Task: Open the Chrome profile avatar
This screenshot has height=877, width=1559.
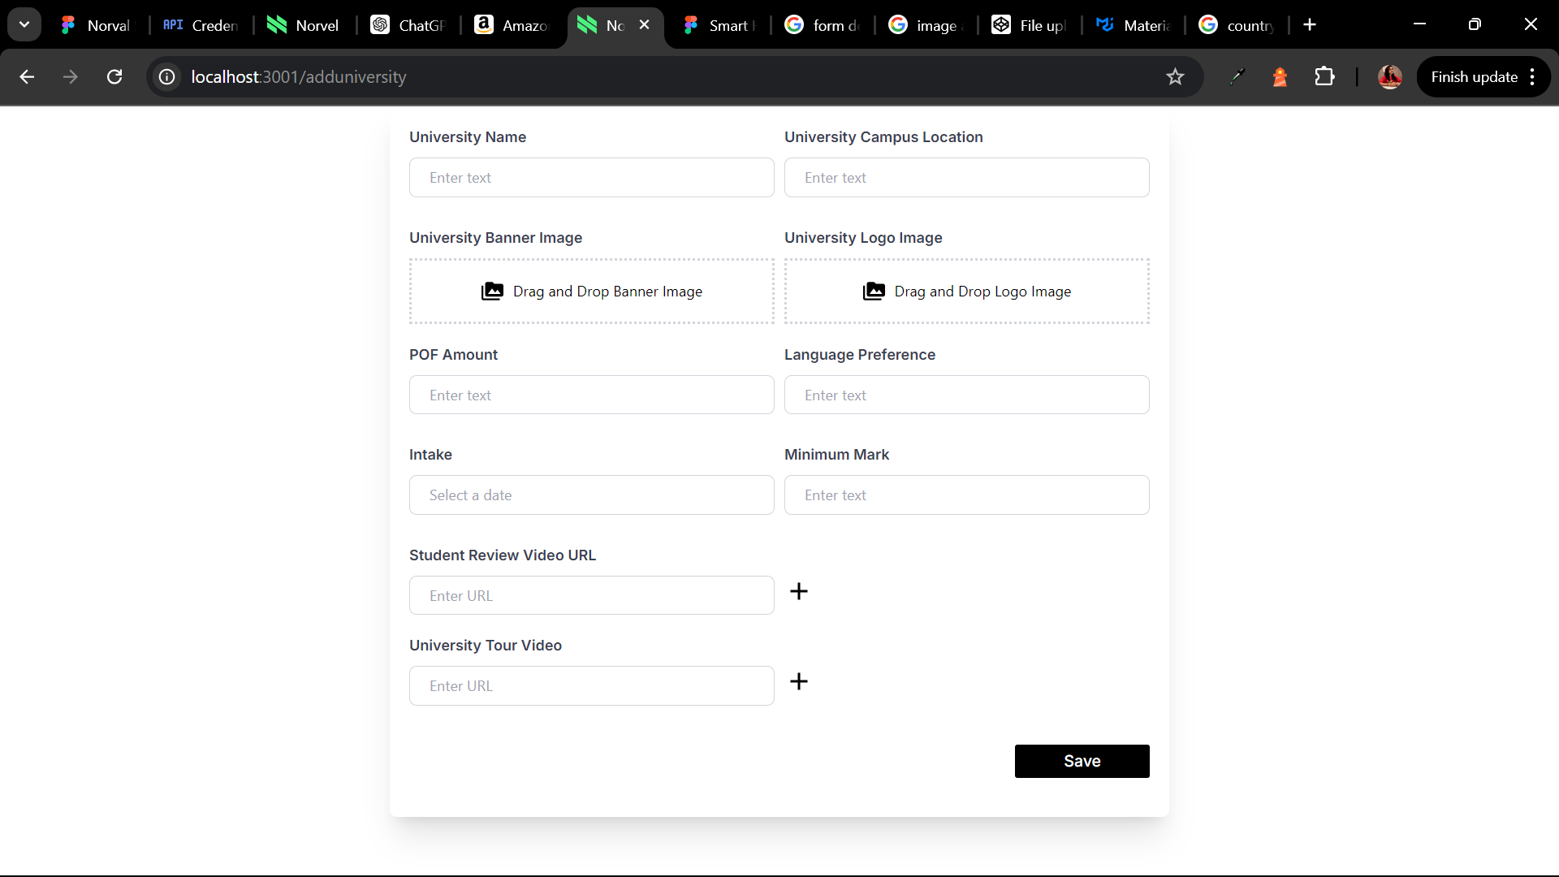Action: (1390, 77)
